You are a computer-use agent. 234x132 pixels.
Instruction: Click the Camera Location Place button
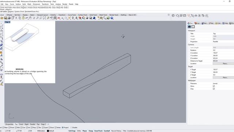[x=225, y=63]
